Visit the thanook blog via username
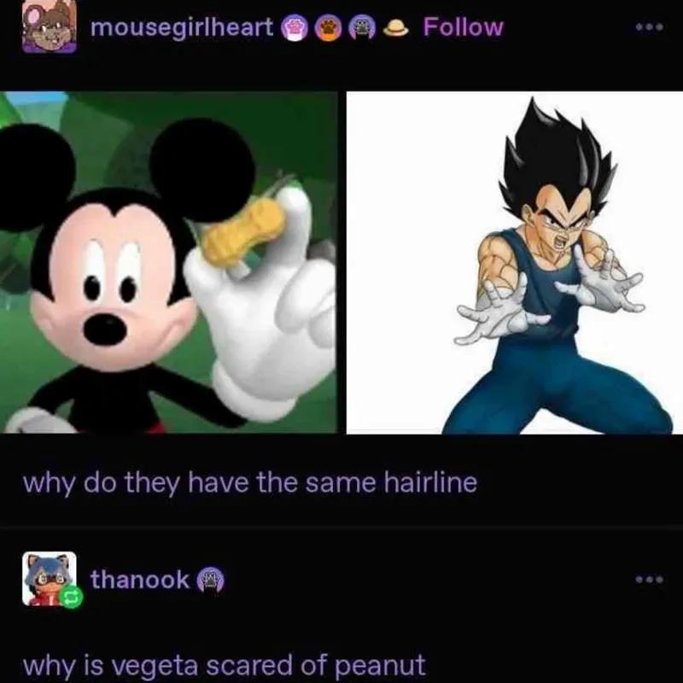683x683 pixels. tap(140, 580)
